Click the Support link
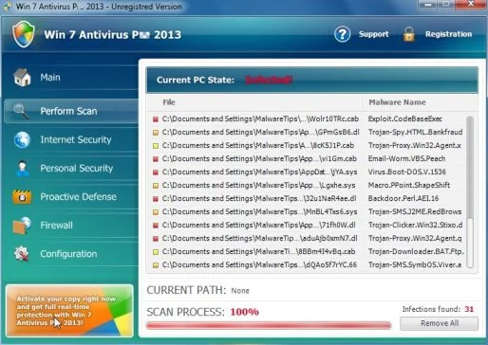Viewport: 488px width, 345px height. [373, 34]
